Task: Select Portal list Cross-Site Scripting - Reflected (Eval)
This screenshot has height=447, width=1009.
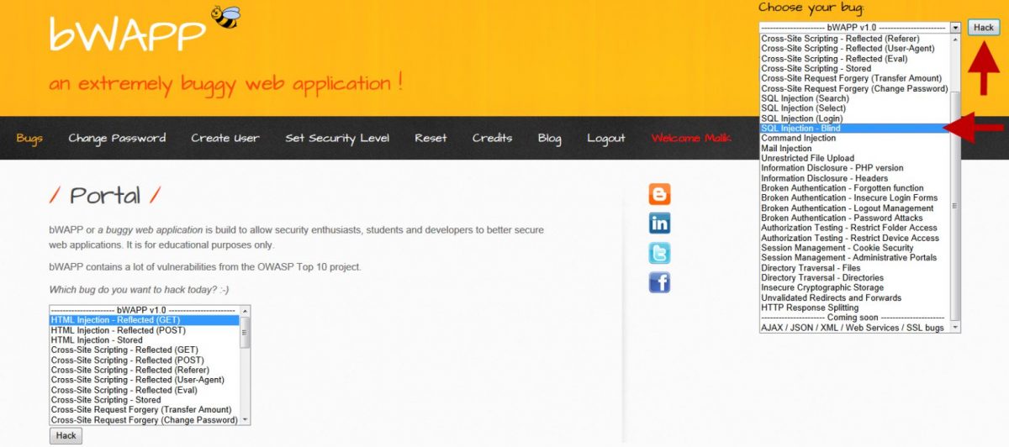Action: pos(144,390)
